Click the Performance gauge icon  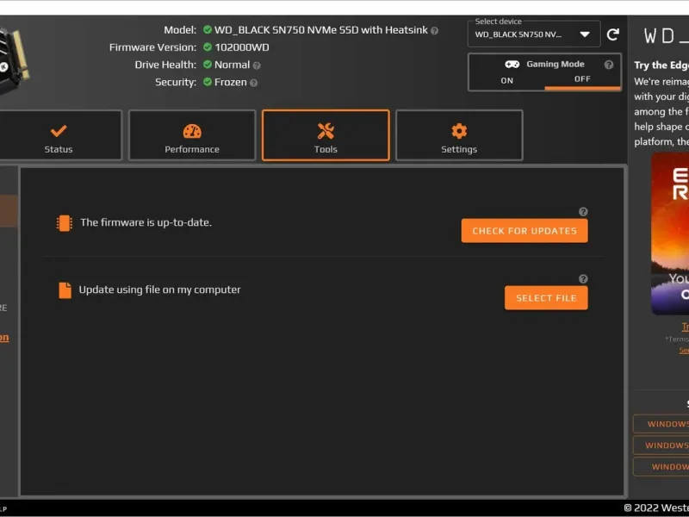pos(192,131)
